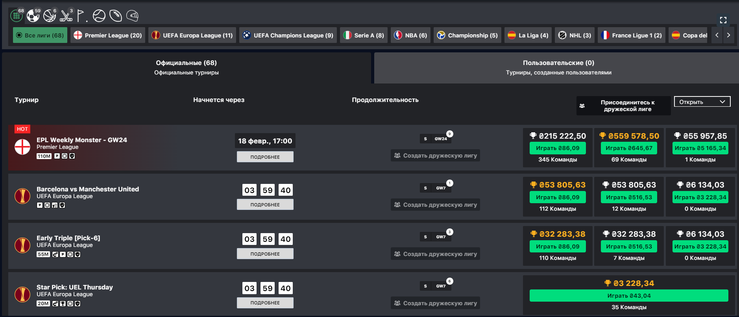Viewport: 739px width, 317px height.
Task: Play EPL Weekly Monster for ₴645,67
Action: [629, 148]
